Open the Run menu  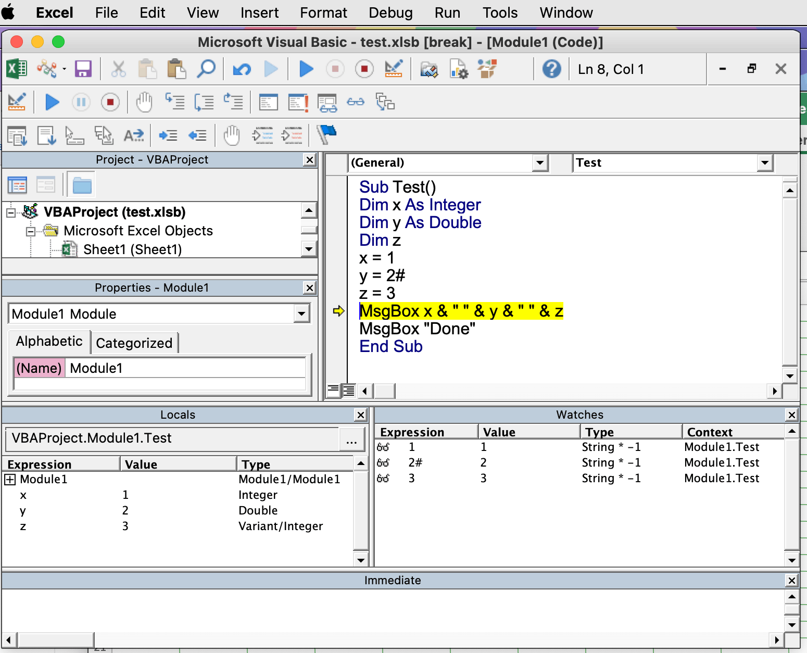point(447,12)
